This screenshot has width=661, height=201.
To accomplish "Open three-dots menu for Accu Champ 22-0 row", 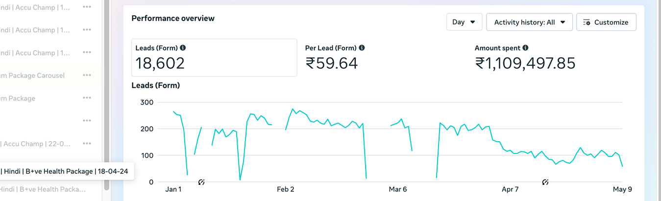I will pos(87,144).
